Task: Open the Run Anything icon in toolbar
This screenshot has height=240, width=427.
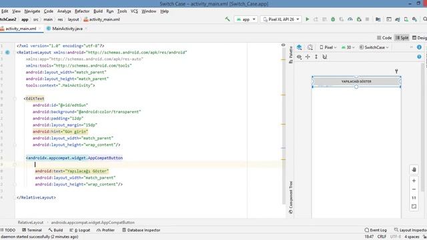Action: point(389,19)
